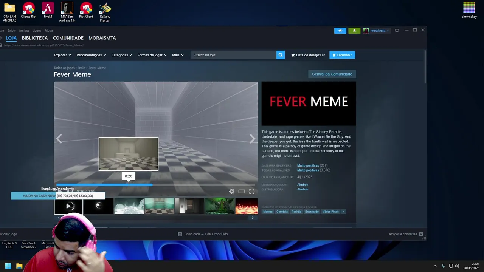Click the megaphone announcements icon in Steam
This screenshot has height=272, width=484.
(340, 31)
